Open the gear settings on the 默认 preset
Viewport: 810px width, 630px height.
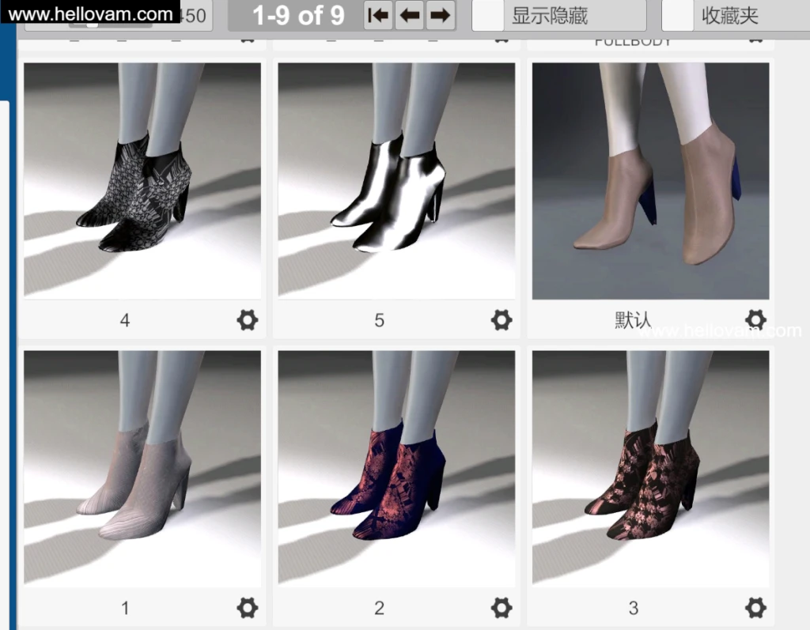[x=756, y=320]
